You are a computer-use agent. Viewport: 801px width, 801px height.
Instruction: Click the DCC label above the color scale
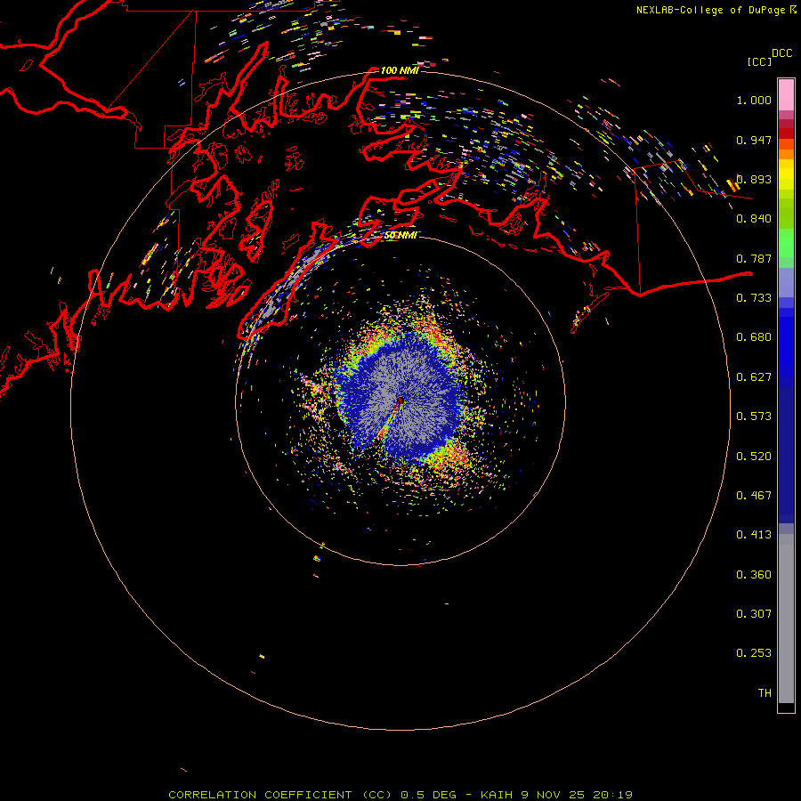(781, 53)
